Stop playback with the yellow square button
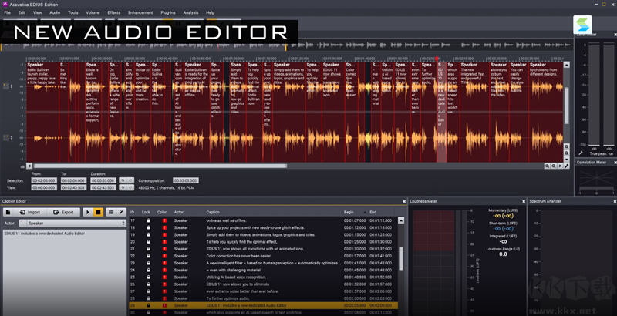Image resolution: width=617 pixels, height=316 pixels. [98, 212]
